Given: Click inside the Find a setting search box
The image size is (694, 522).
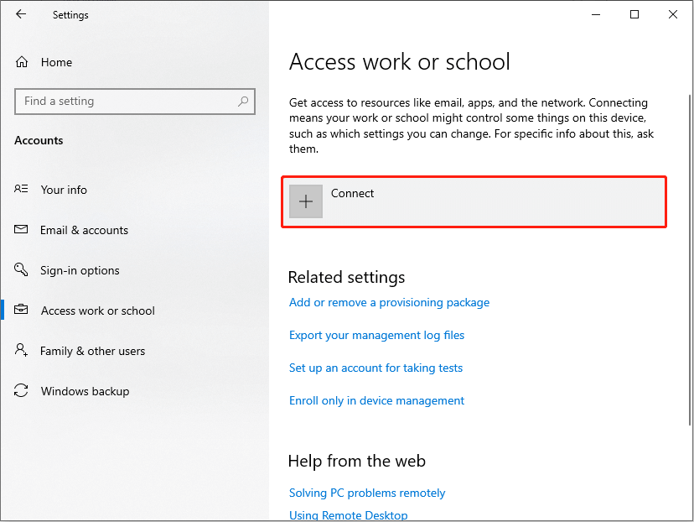Looking at the screenshot, I should click(x=126, y=101).
